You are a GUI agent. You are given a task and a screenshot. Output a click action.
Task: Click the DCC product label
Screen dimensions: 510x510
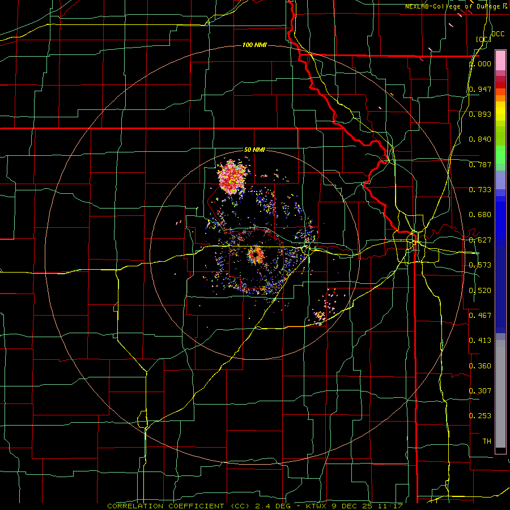pyautogui.click(x=498, y=34)
